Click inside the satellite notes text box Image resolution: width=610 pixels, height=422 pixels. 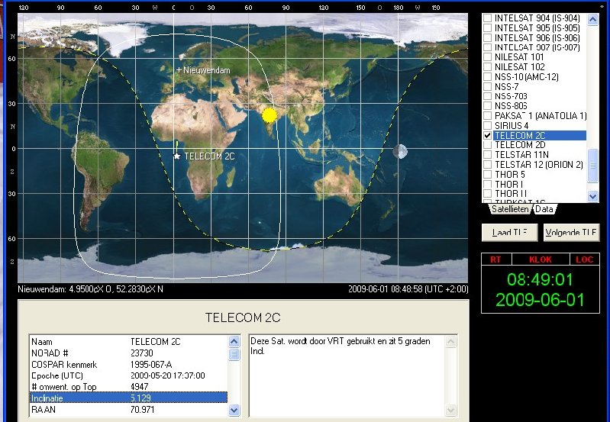[347, 375]
